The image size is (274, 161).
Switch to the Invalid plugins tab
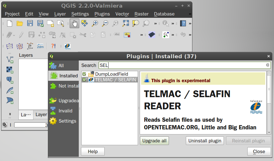63,111
